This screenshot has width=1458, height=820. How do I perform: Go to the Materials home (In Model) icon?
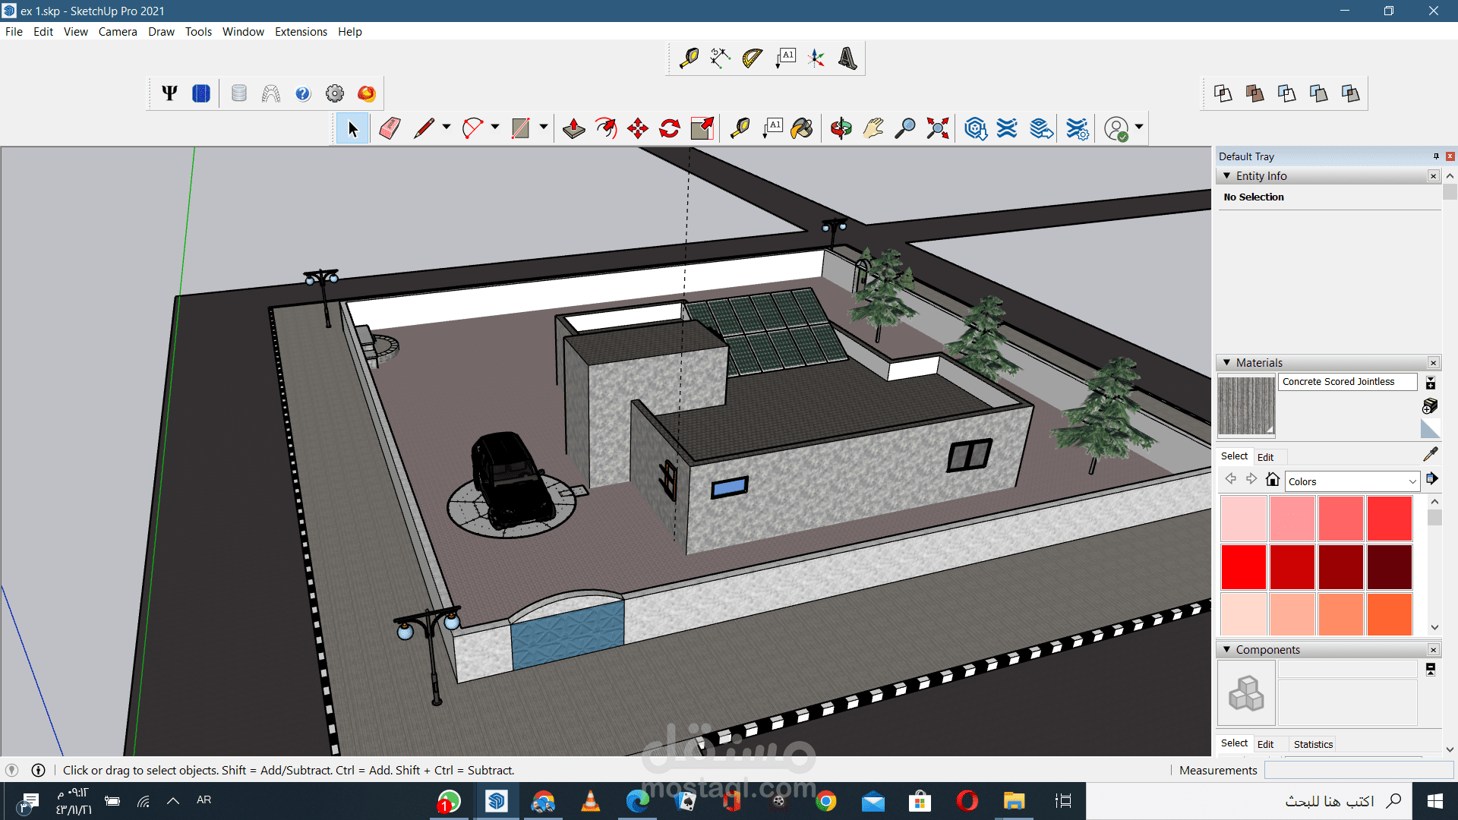[x=1273, y=479]
